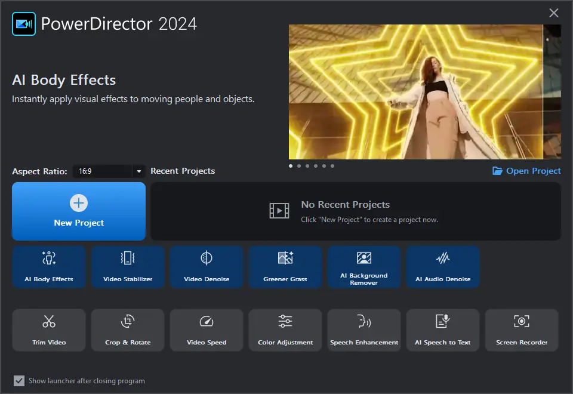The image size is (573, 394).
Task: Click the folder icon beside Open Project
Action: [x=497, y=171]
